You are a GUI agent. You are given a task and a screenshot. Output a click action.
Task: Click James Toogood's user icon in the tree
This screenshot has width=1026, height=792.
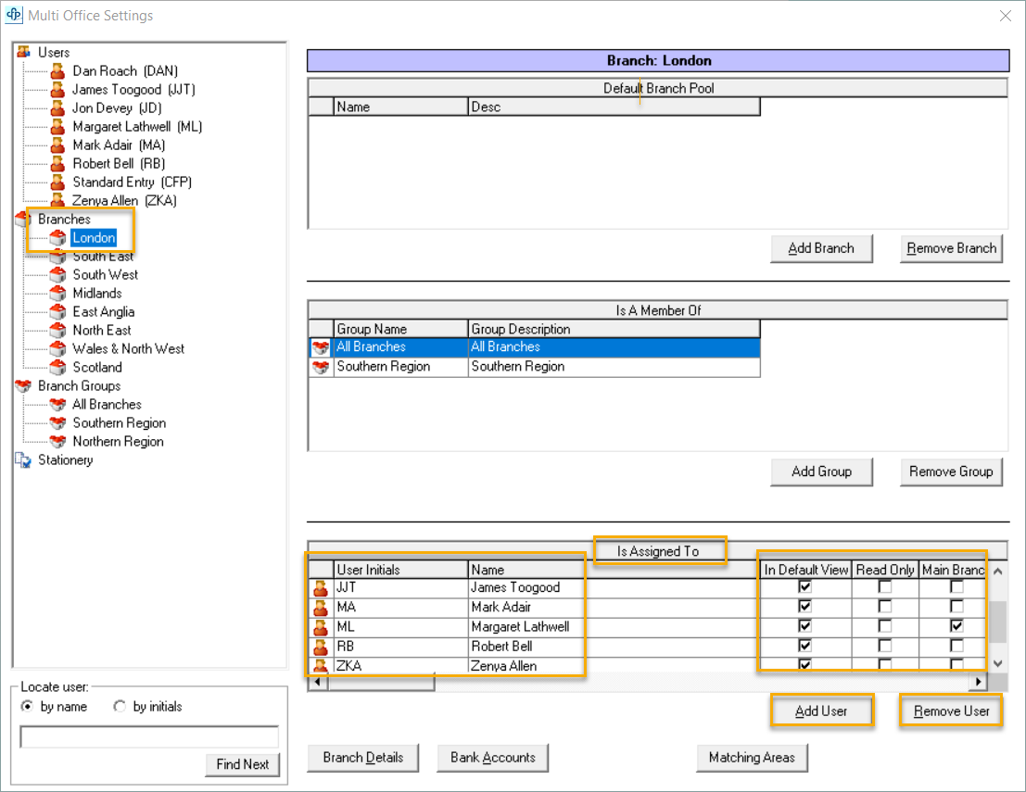[57, 89]
